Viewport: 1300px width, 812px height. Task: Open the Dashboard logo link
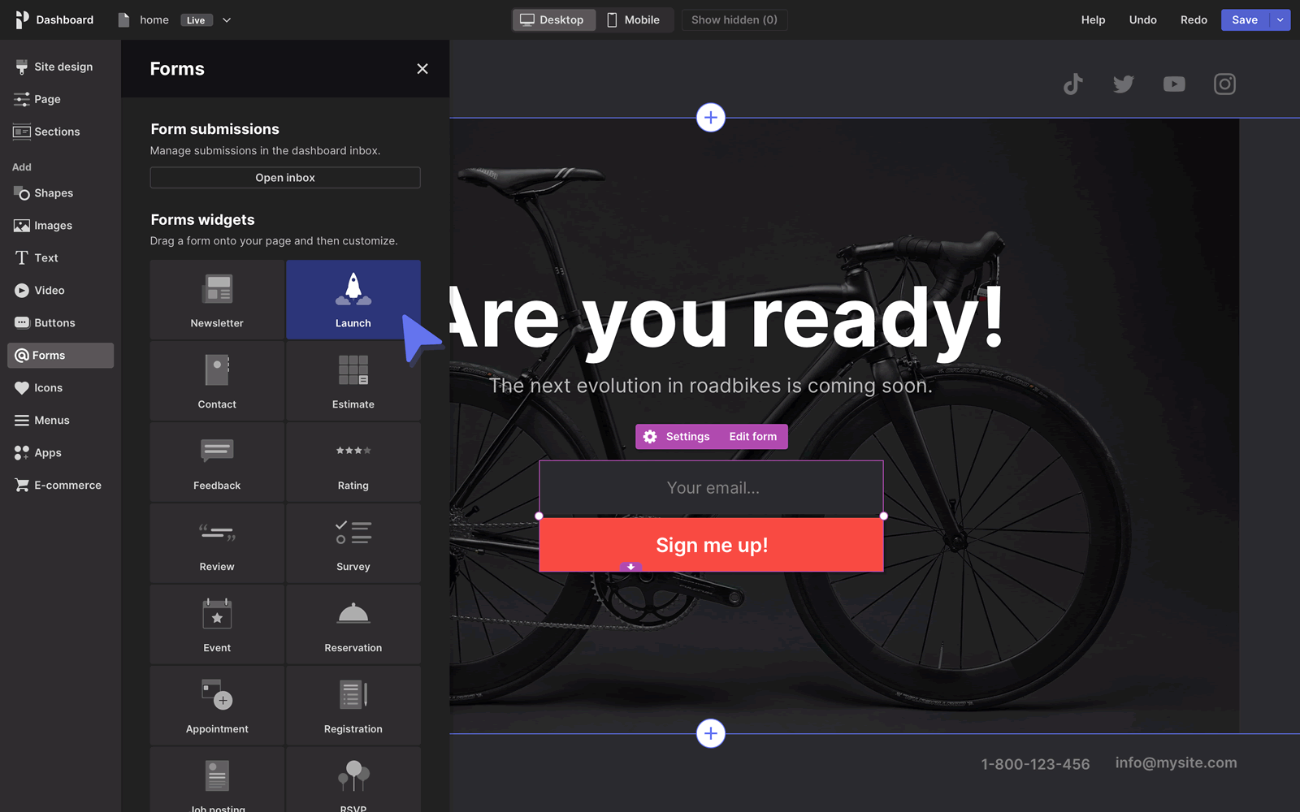[x=54, y=19]
